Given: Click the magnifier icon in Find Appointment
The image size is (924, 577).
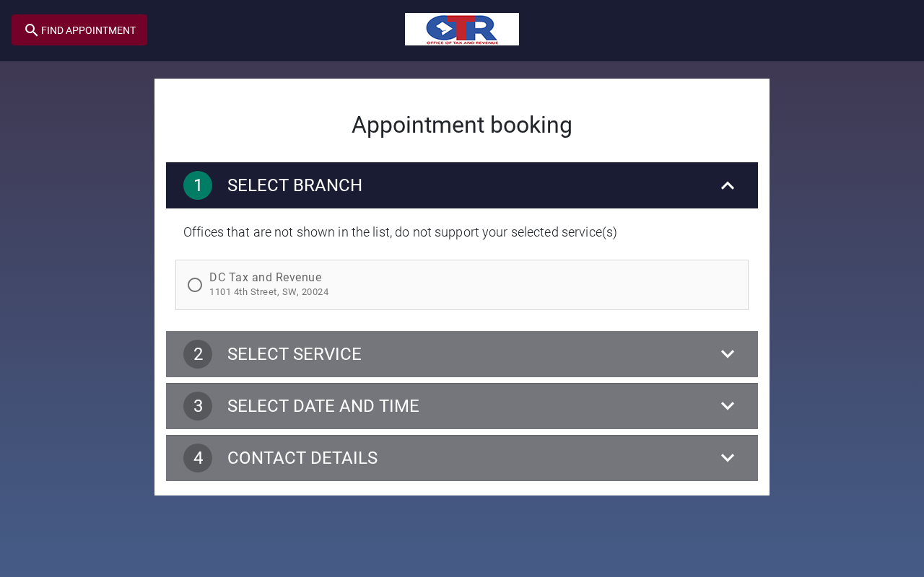Looking at the screenshot, I should (x=31, y=30).
